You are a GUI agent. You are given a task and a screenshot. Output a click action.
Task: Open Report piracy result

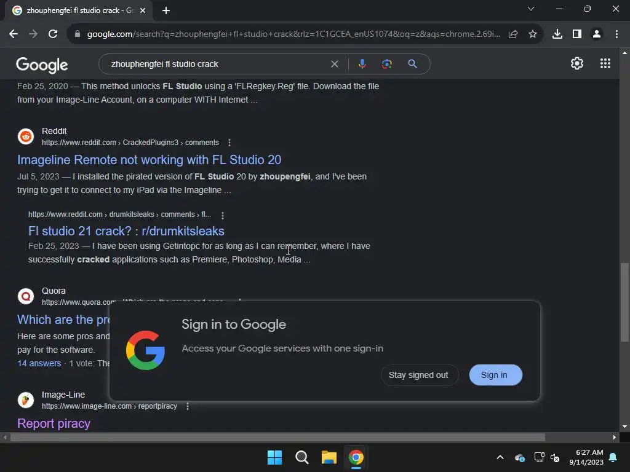(x=54, y=423)
